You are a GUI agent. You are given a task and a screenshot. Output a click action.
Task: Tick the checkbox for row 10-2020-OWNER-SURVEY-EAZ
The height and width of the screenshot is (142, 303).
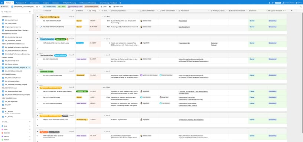[x=37, y=27]
